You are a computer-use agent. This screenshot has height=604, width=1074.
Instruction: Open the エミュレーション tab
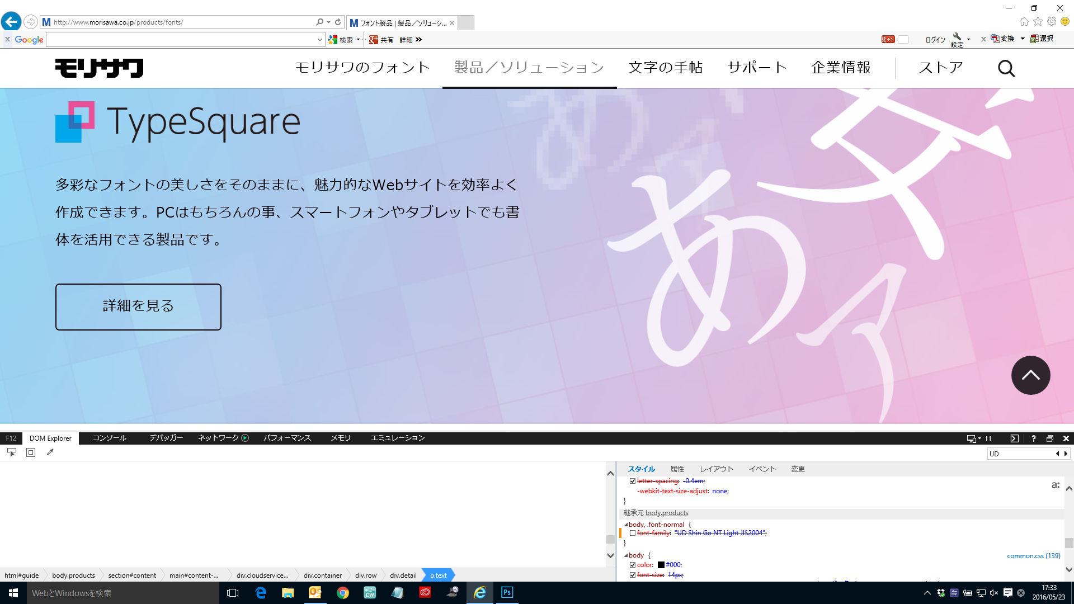coord(398,438)
